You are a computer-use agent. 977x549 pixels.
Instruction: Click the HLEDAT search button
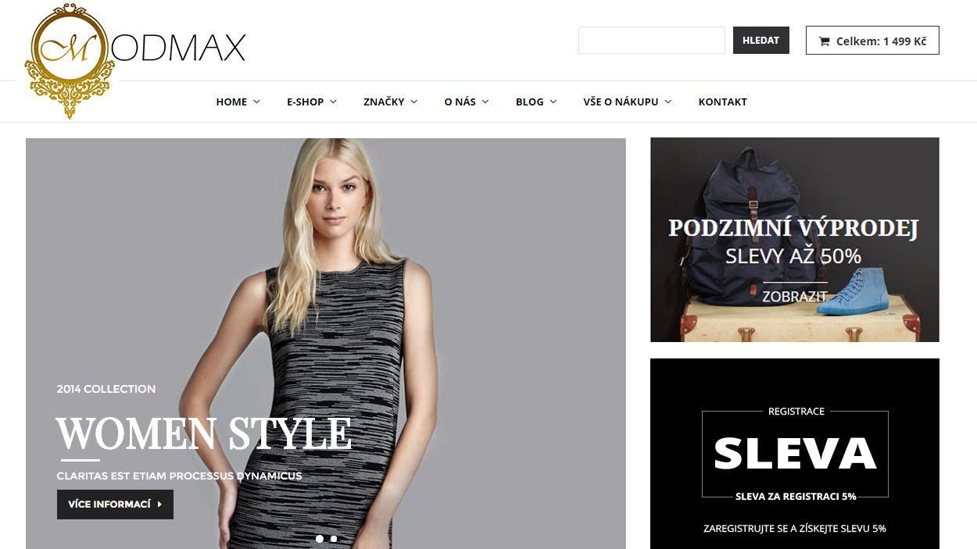(x=761, y=41)
